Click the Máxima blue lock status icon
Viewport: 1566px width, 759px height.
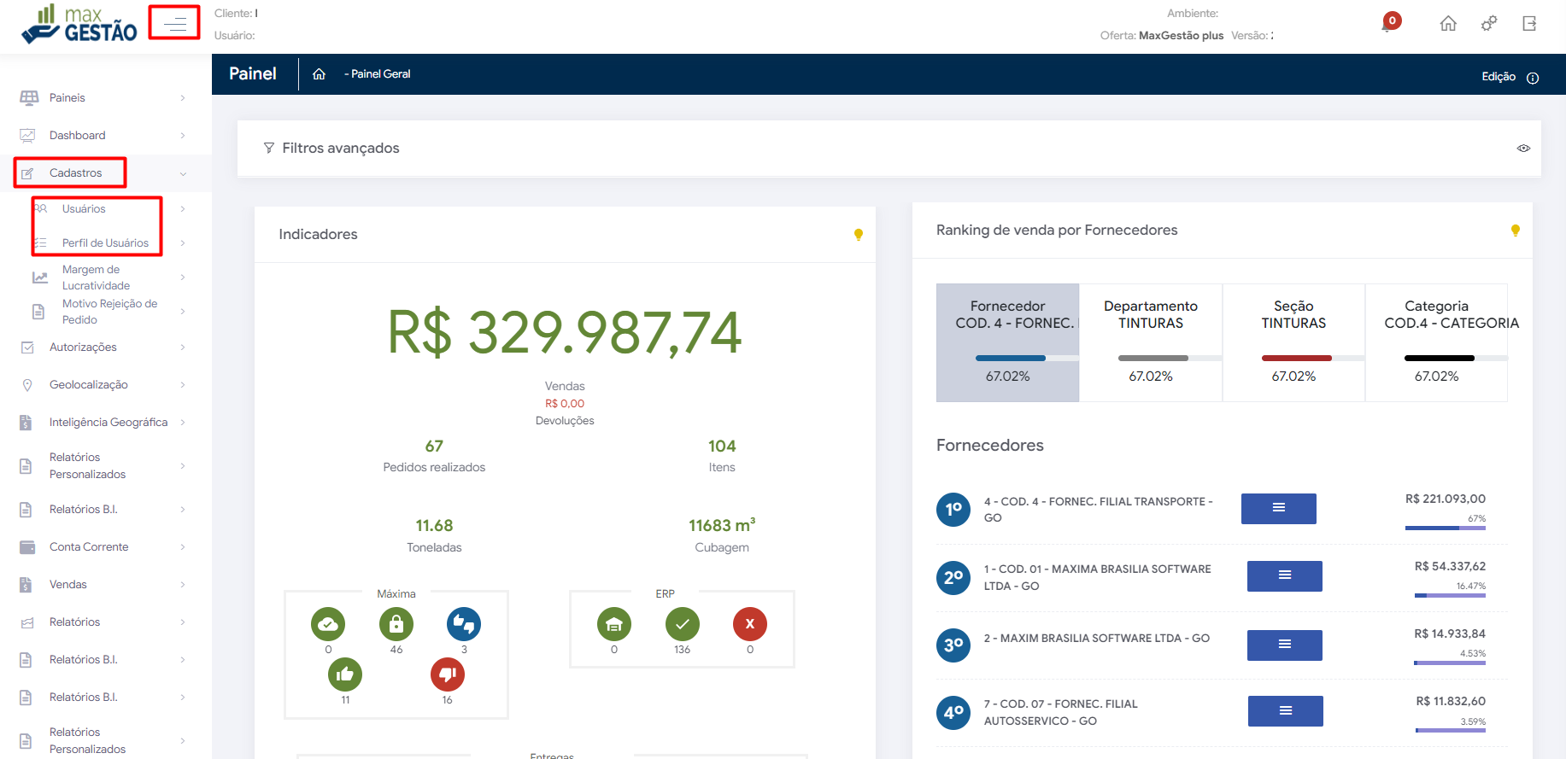[396, 624]
